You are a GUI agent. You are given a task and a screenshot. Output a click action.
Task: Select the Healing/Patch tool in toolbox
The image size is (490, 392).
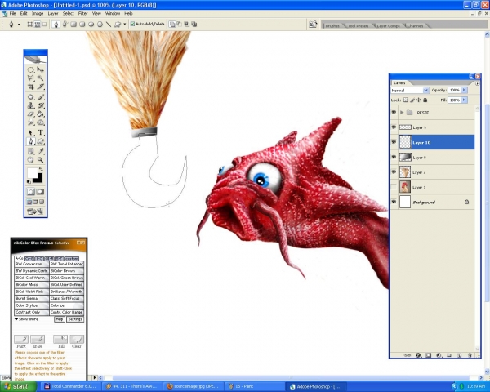point(31,97)
